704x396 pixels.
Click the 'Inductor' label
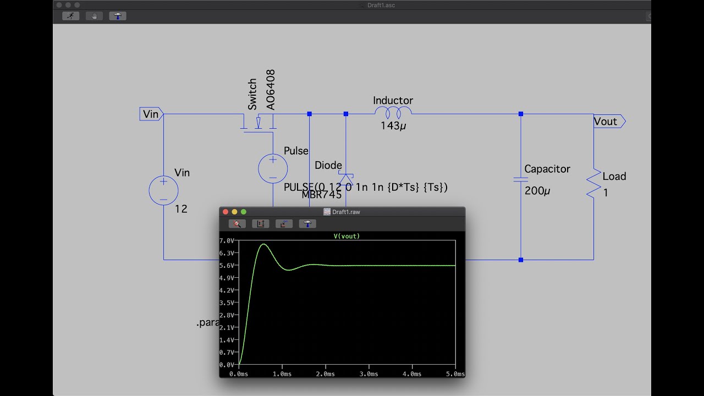(x=393, y=101)
